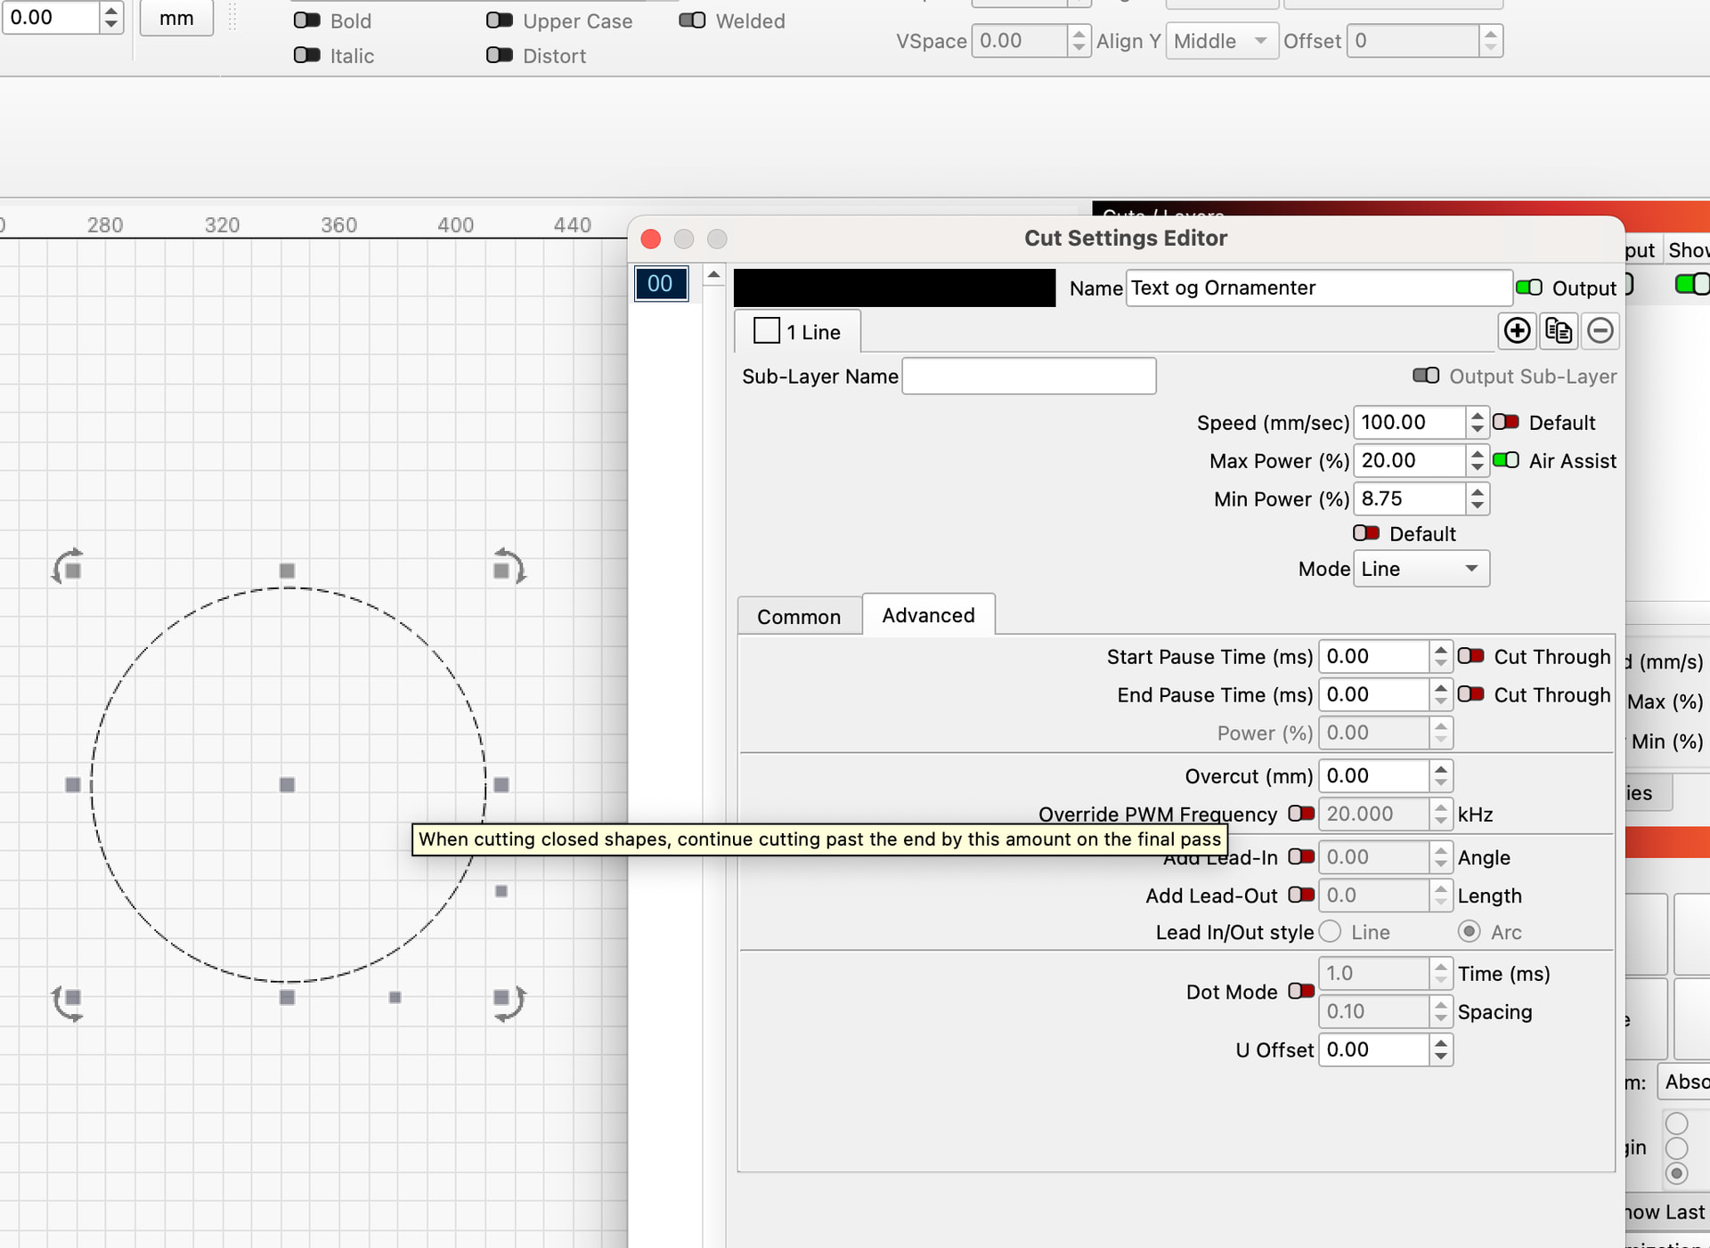1710x1248 pixels.
Task: Click the black layer color swatch
Action: [894, 288]
